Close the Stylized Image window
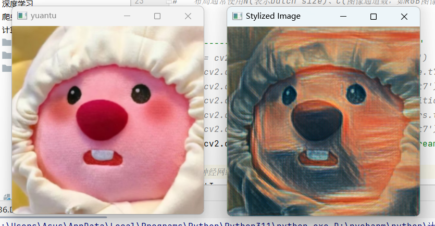The width and height of the screenshot is (435, 226). tap(404, 16)
